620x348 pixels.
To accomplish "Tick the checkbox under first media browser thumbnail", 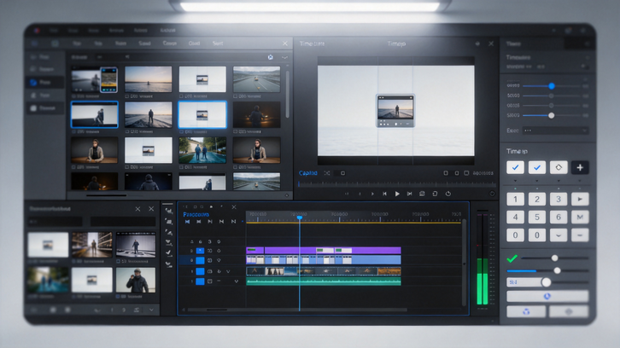I will (x=74, y=96).
